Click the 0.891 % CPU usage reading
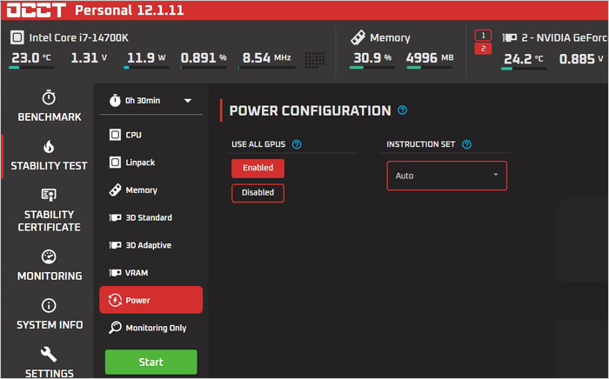609x379 pixels. (x=204, y=57)
